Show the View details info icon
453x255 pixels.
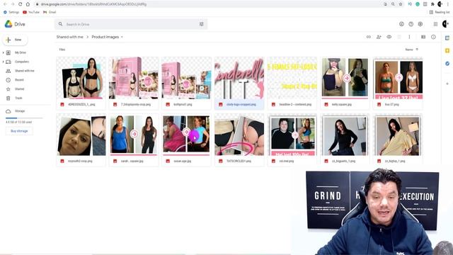point(433,37)
